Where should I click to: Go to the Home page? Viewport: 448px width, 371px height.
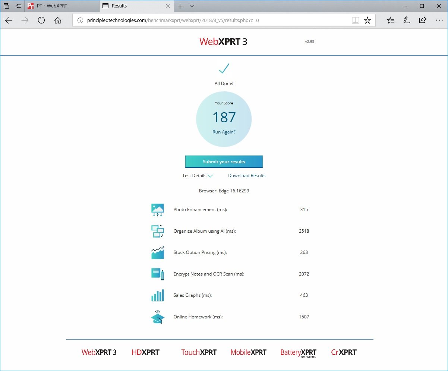(58, 21)
